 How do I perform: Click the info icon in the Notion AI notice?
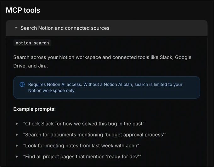(x=22, y=84)
